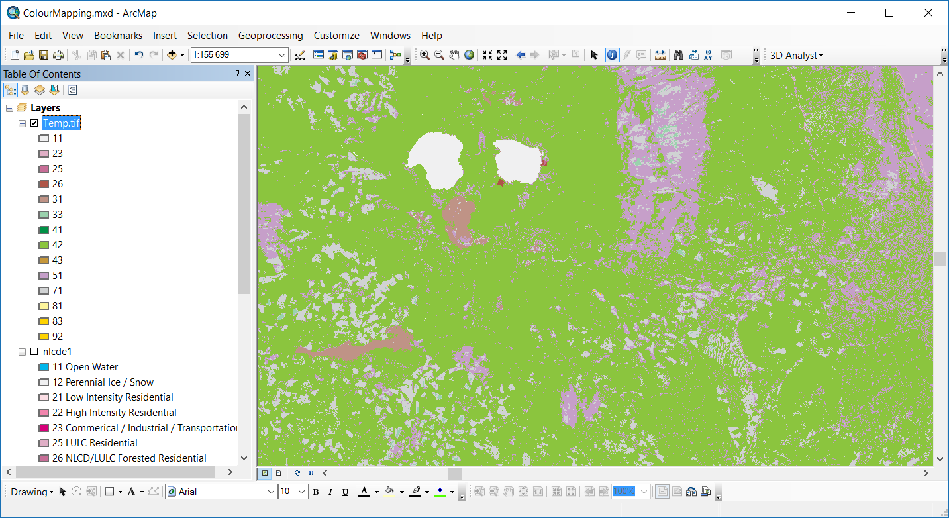Image resolution: width=949 pixels, height=518 pixels.
Task: Click the Go To XY tool
Action: click(708, 55)
